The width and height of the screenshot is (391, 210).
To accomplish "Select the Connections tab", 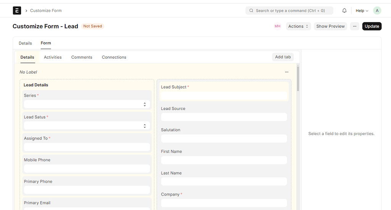I will tap(114, 57).
